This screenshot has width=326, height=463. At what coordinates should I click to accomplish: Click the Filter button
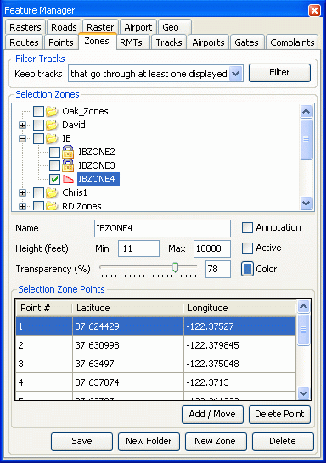(279, 73)
